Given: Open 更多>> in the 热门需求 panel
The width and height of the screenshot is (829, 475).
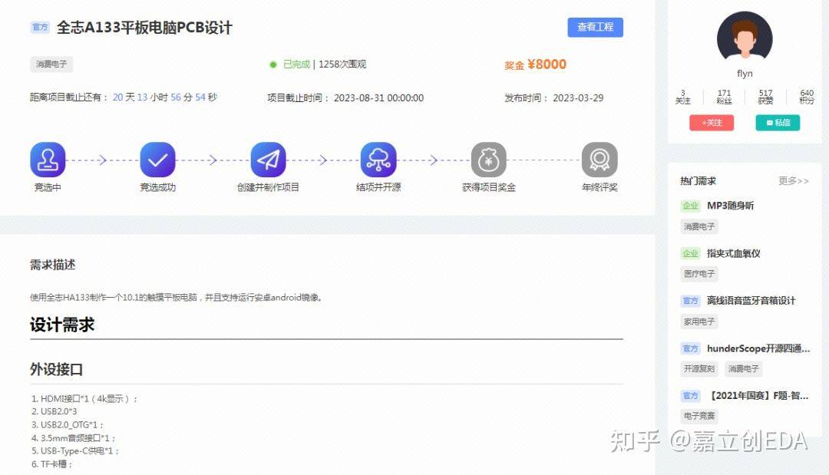Looking at the screenshot, I should pyautogui.click(x=794, y=180).
